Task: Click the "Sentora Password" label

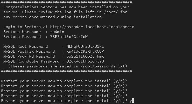Action: (22, 37)
